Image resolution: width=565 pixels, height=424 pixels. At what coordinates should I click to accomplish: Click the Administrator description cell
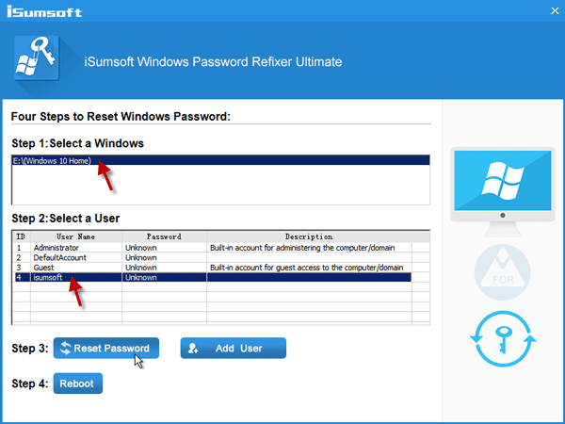[309, 248]
